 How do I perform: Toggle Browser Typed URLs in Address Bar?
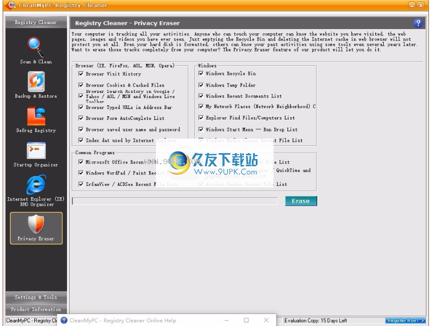pyautogui.click(x=81, y=107)
